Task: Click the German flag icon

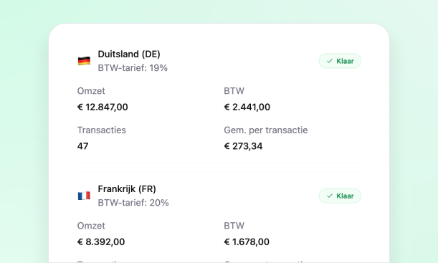Action: (x=84, y=61)
